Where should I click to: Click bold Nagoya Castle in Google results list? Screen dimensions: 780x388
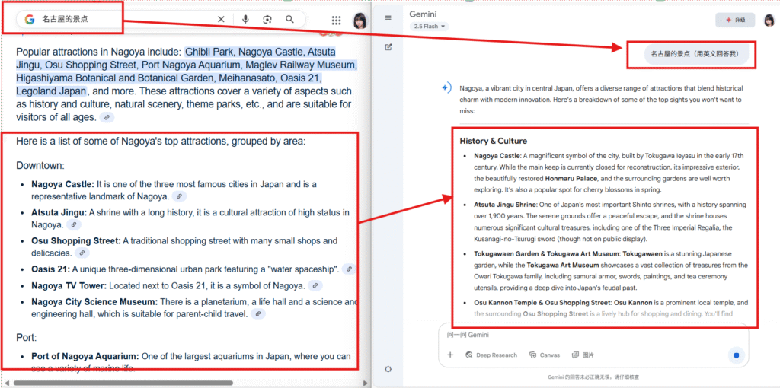(x=63, y=184)
